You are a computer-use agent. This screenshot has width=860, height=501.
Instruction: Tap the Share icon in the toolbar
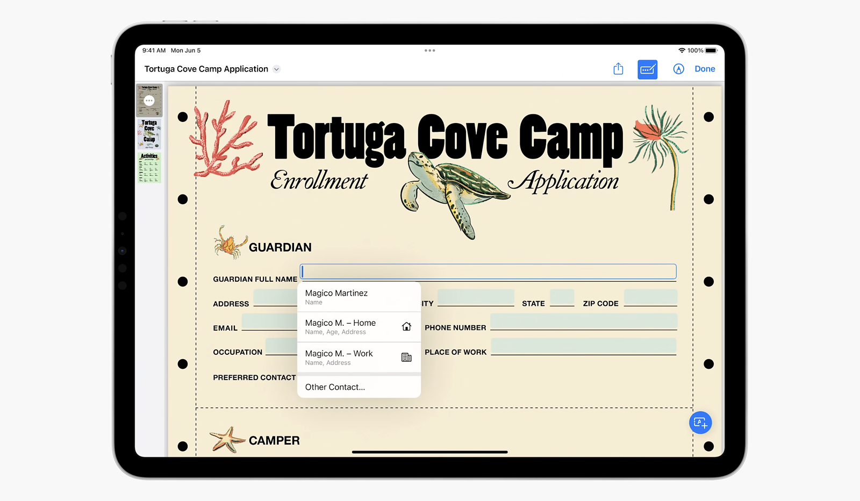pos(618,69)
